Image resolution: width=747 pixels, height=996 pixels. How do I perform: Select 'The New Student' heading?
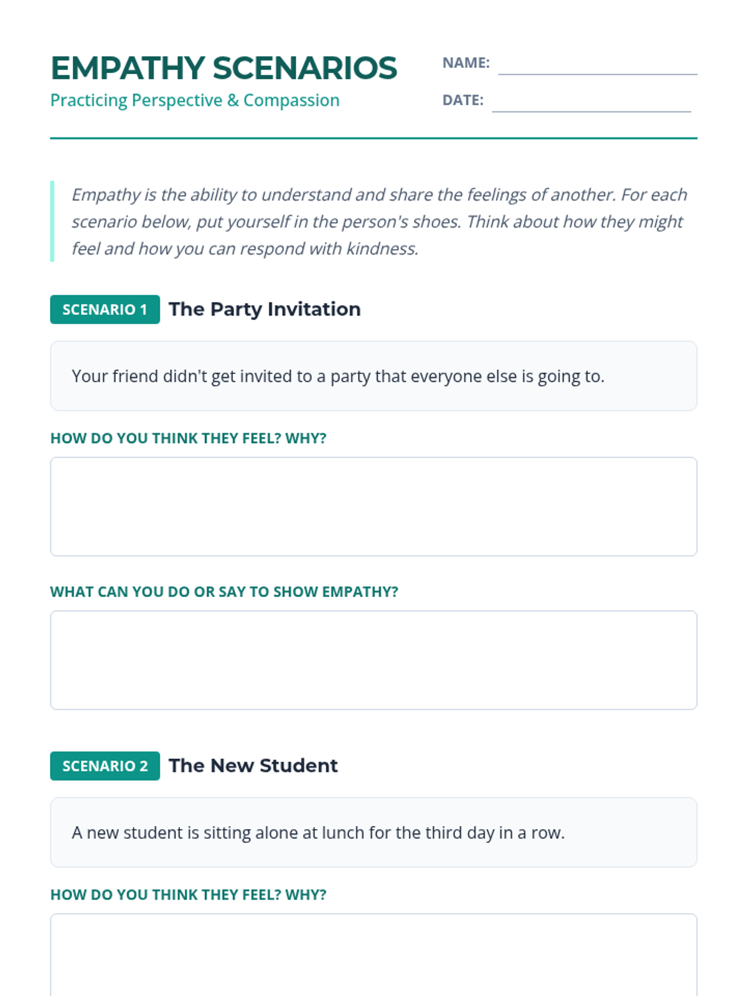click(253, 766)
